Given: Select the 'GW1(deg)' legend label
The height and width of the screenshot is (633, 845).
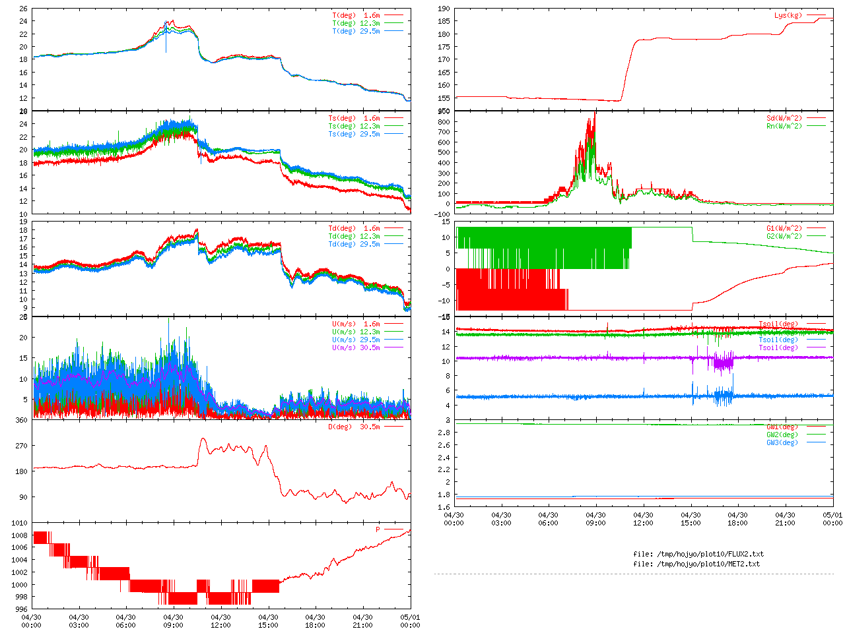Looking at the screenshot, I should pyautogui.click(x=782, y=427).
